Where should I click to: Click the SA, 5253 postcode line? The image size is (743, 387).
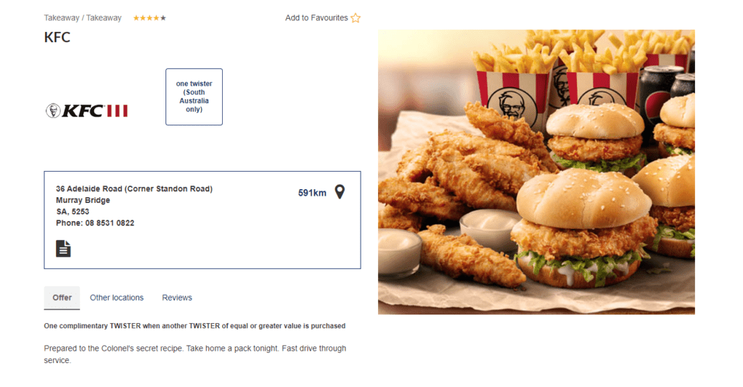pos(73,212)
